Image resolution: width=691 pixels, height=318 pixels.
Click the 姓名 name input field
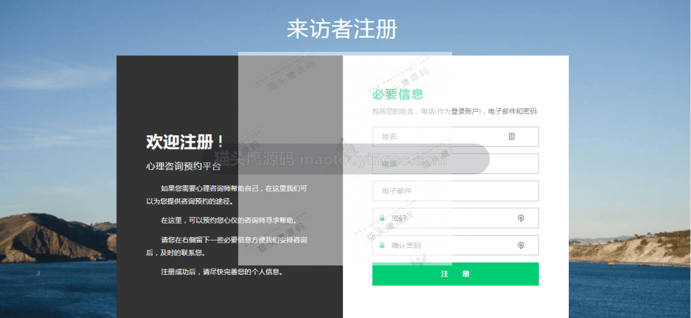455,136
